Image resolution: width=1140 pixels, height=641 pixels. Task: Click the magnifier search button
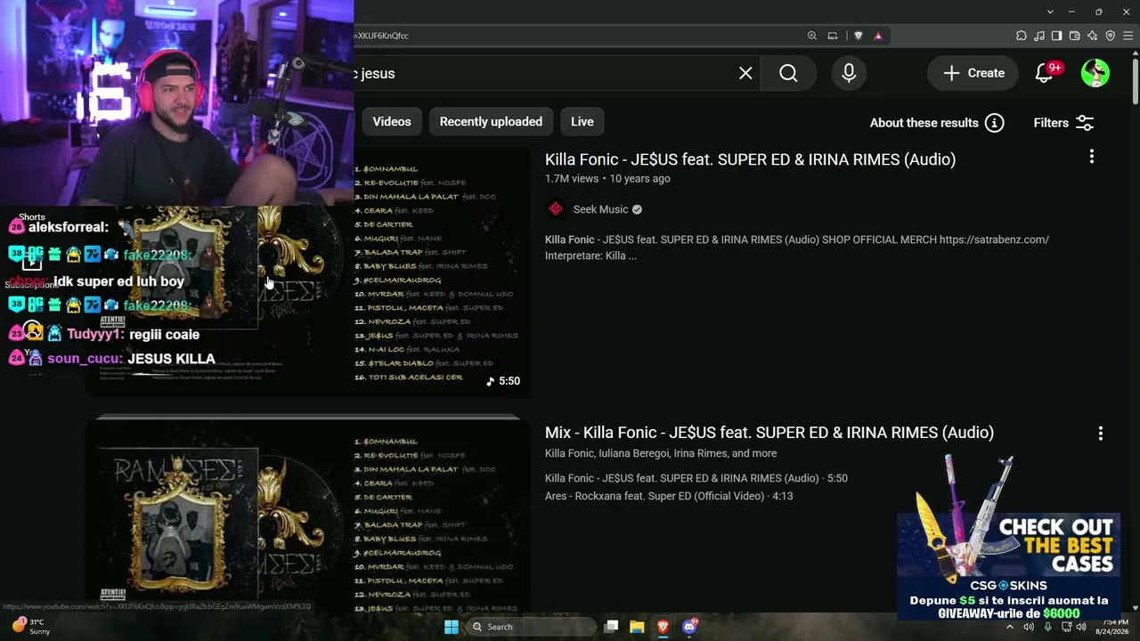coord(788,73)
